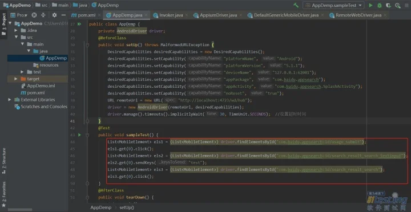Click the @BeforeClass annotation

point(112,38)
